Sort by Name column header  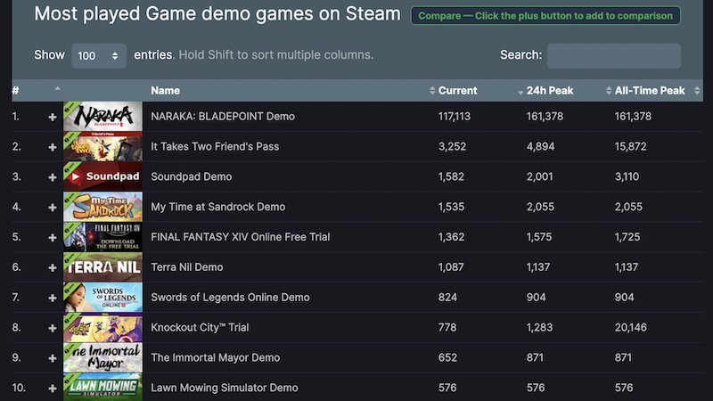click(x=166, y=90)
